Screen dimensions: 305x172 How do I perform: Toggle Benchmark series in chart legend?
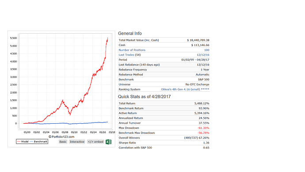[x=38, y=141]
